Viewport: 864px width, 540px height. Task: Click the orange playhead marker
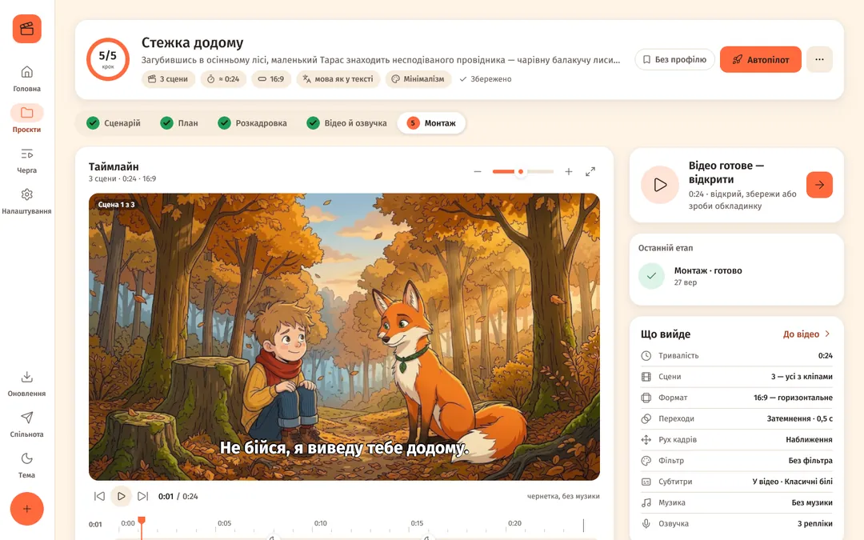pos(142,520)
